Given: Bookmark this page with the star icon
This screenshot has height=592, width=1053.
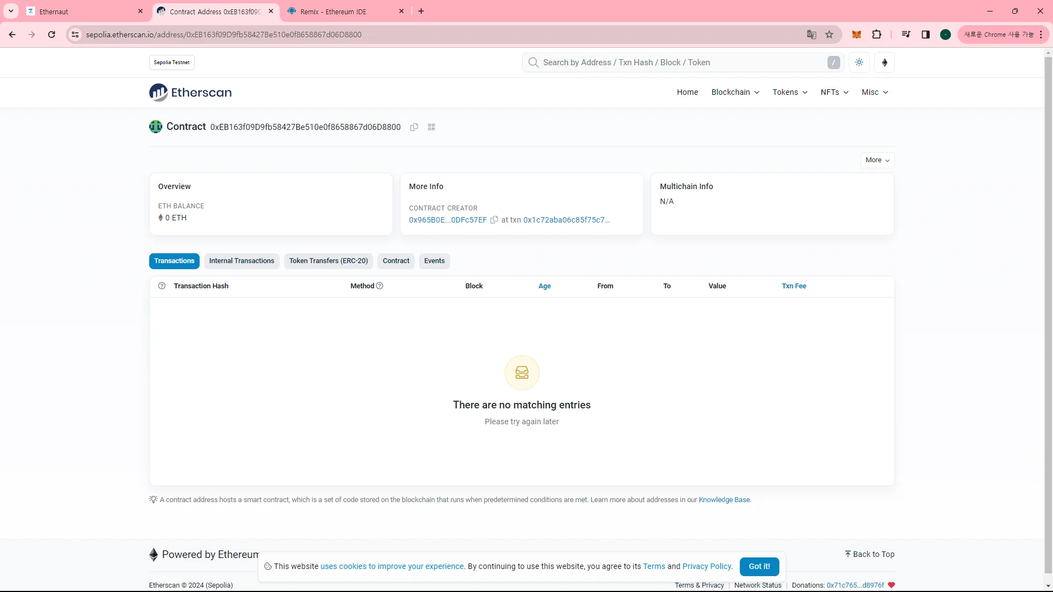Looking at the screenshot, I should (x=829, y=35).
